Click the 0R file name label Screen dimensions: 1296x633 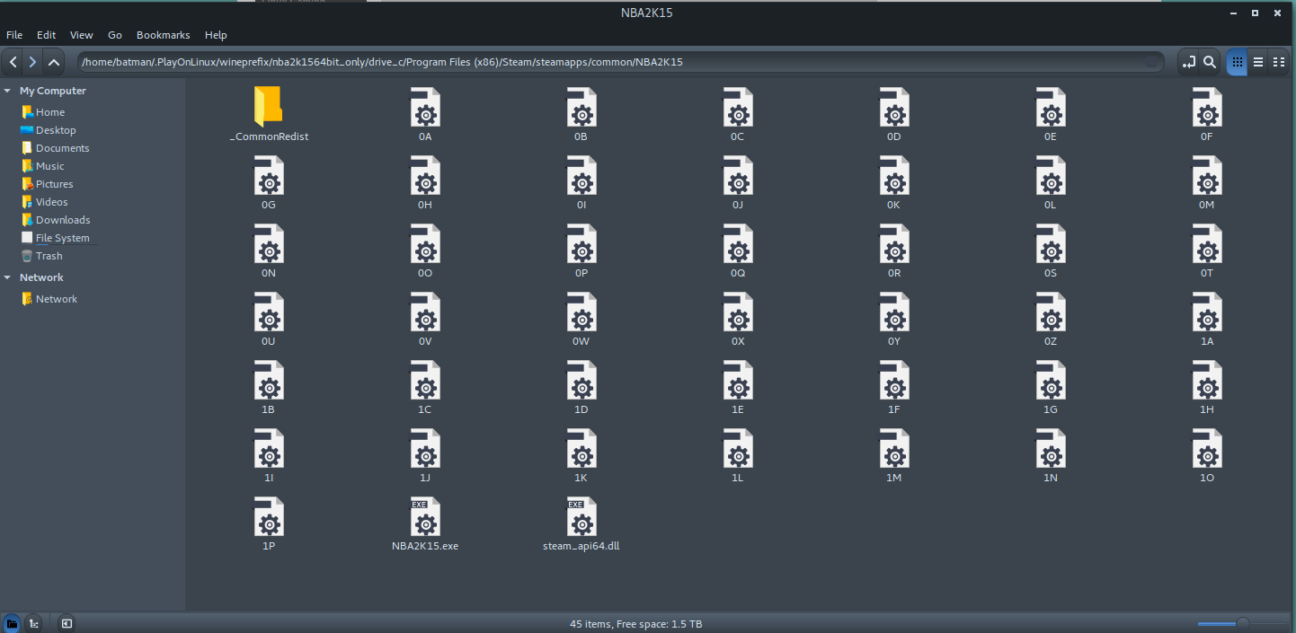pyautogui.click(x=893, y=273)
